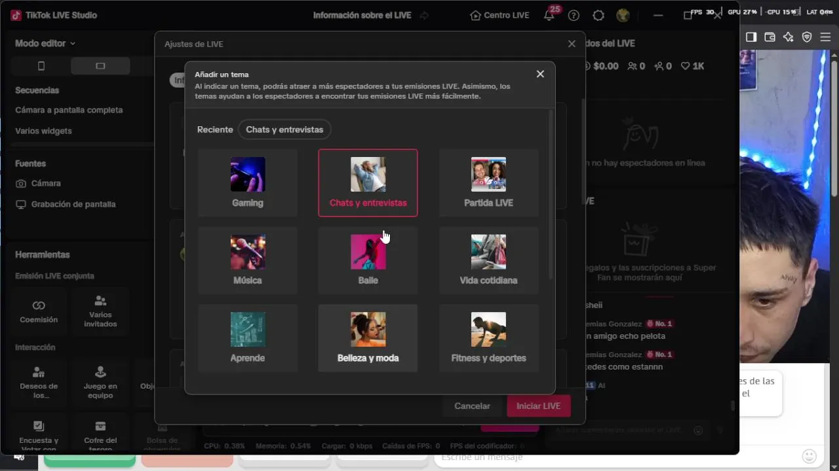Click the Centro LIVE label

pos(506,15)
